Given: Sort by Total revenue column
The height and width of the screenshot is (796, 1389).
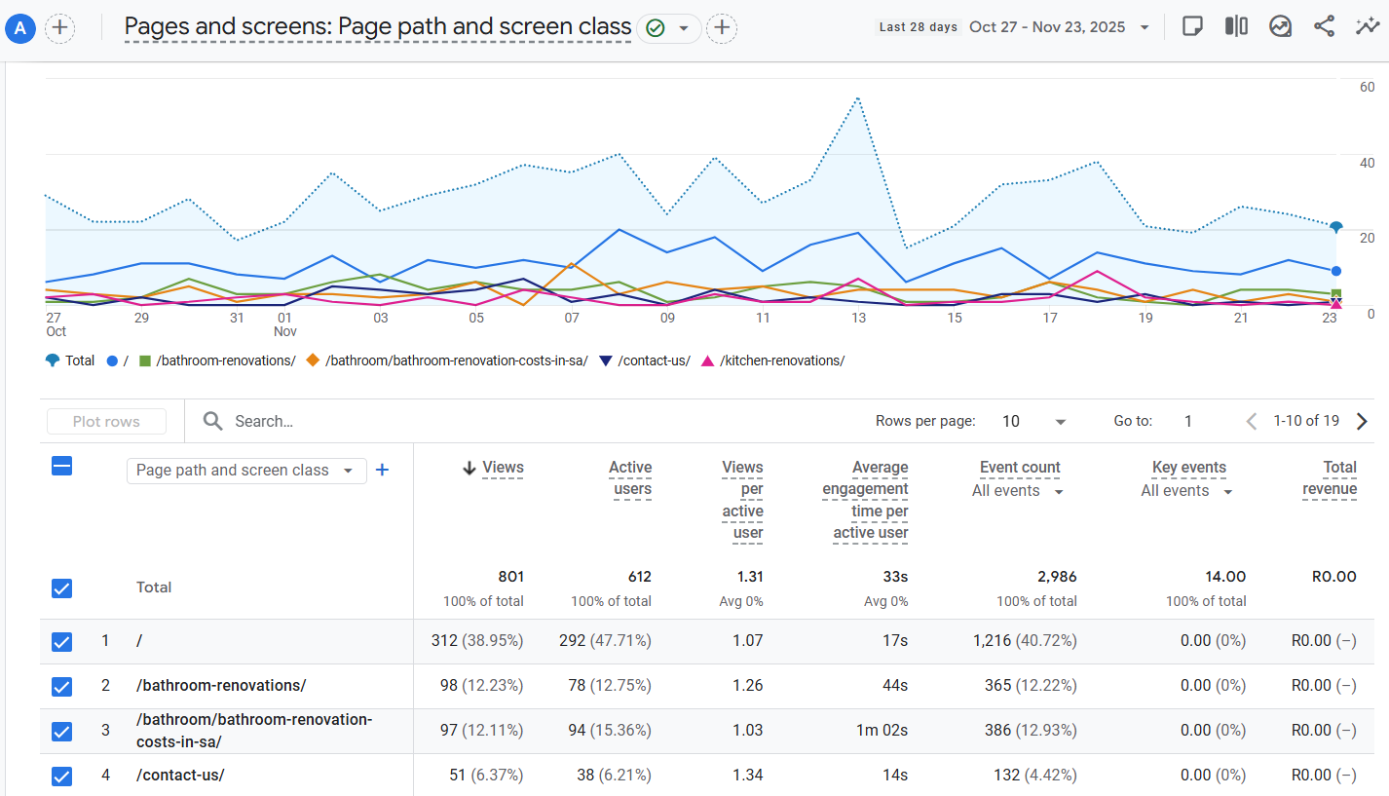Looking at the screenshot, I should click(1331, 478).
